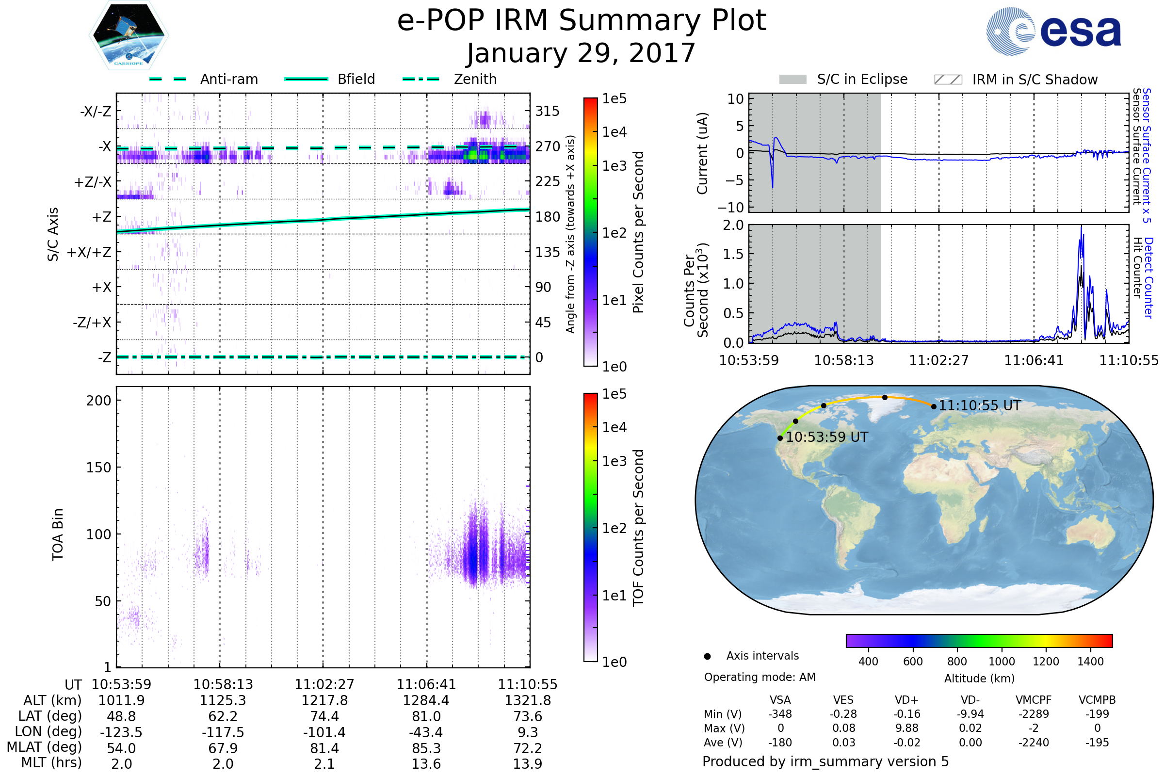This screenshot has width=1164, height=776.
Task: Click the e-POP IRM Summary Plot title
Action: tap(582, 21)
